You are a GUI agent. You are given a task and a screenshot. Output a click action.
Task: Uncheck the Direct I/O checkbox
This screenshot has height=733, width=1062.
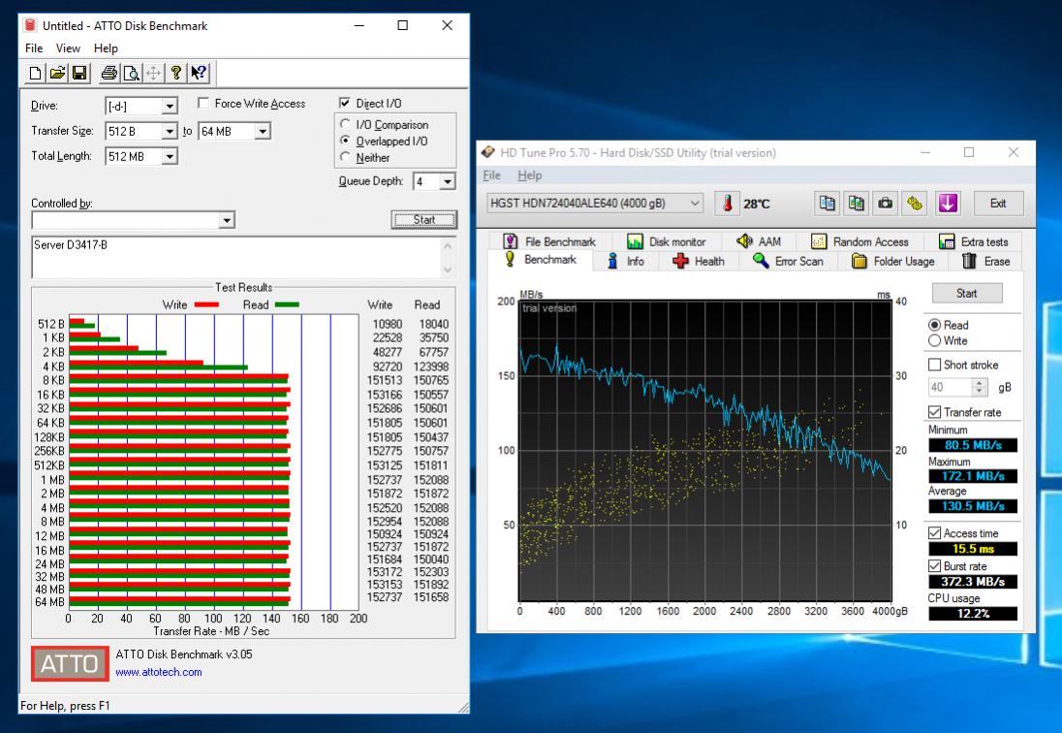345,103
